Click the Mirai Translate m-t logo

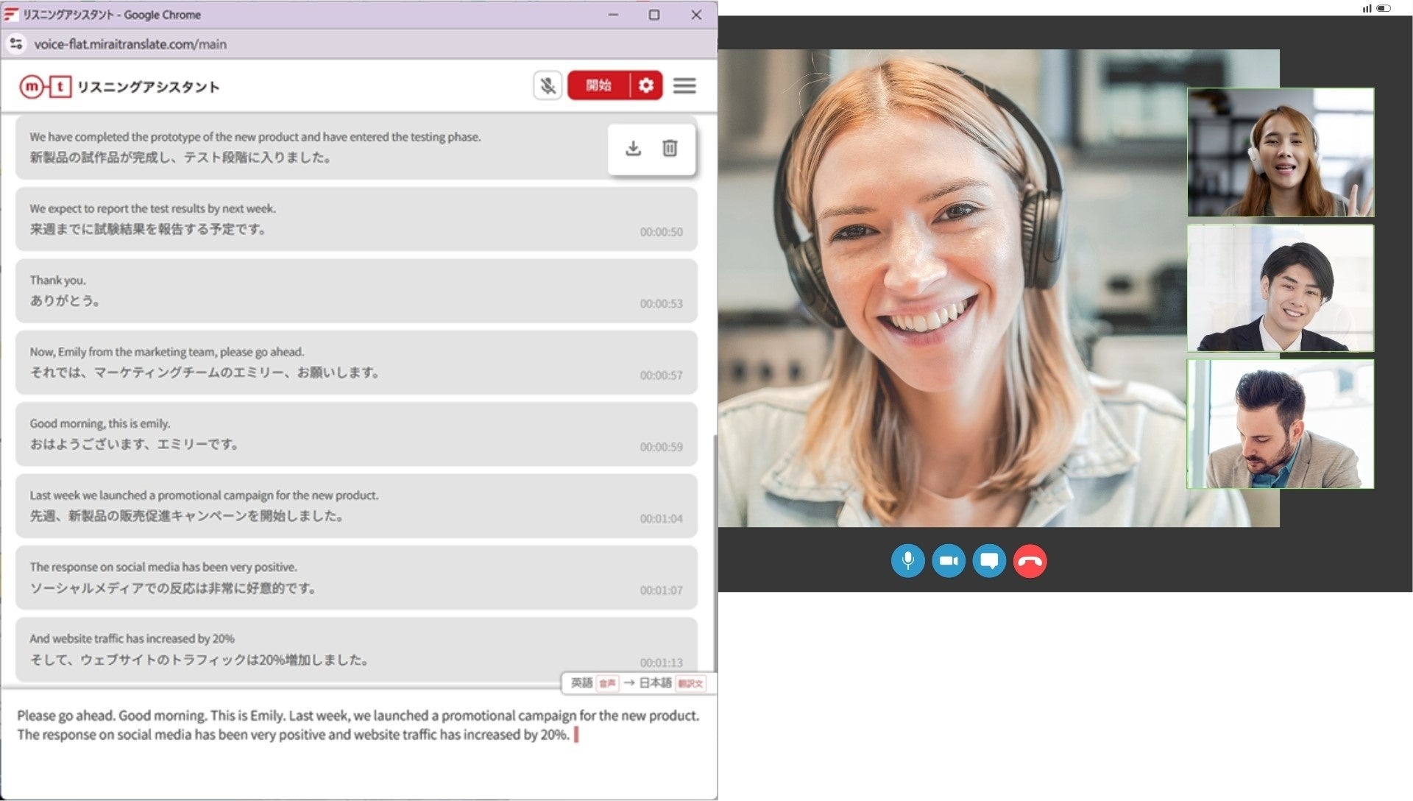tap(46, 87)
